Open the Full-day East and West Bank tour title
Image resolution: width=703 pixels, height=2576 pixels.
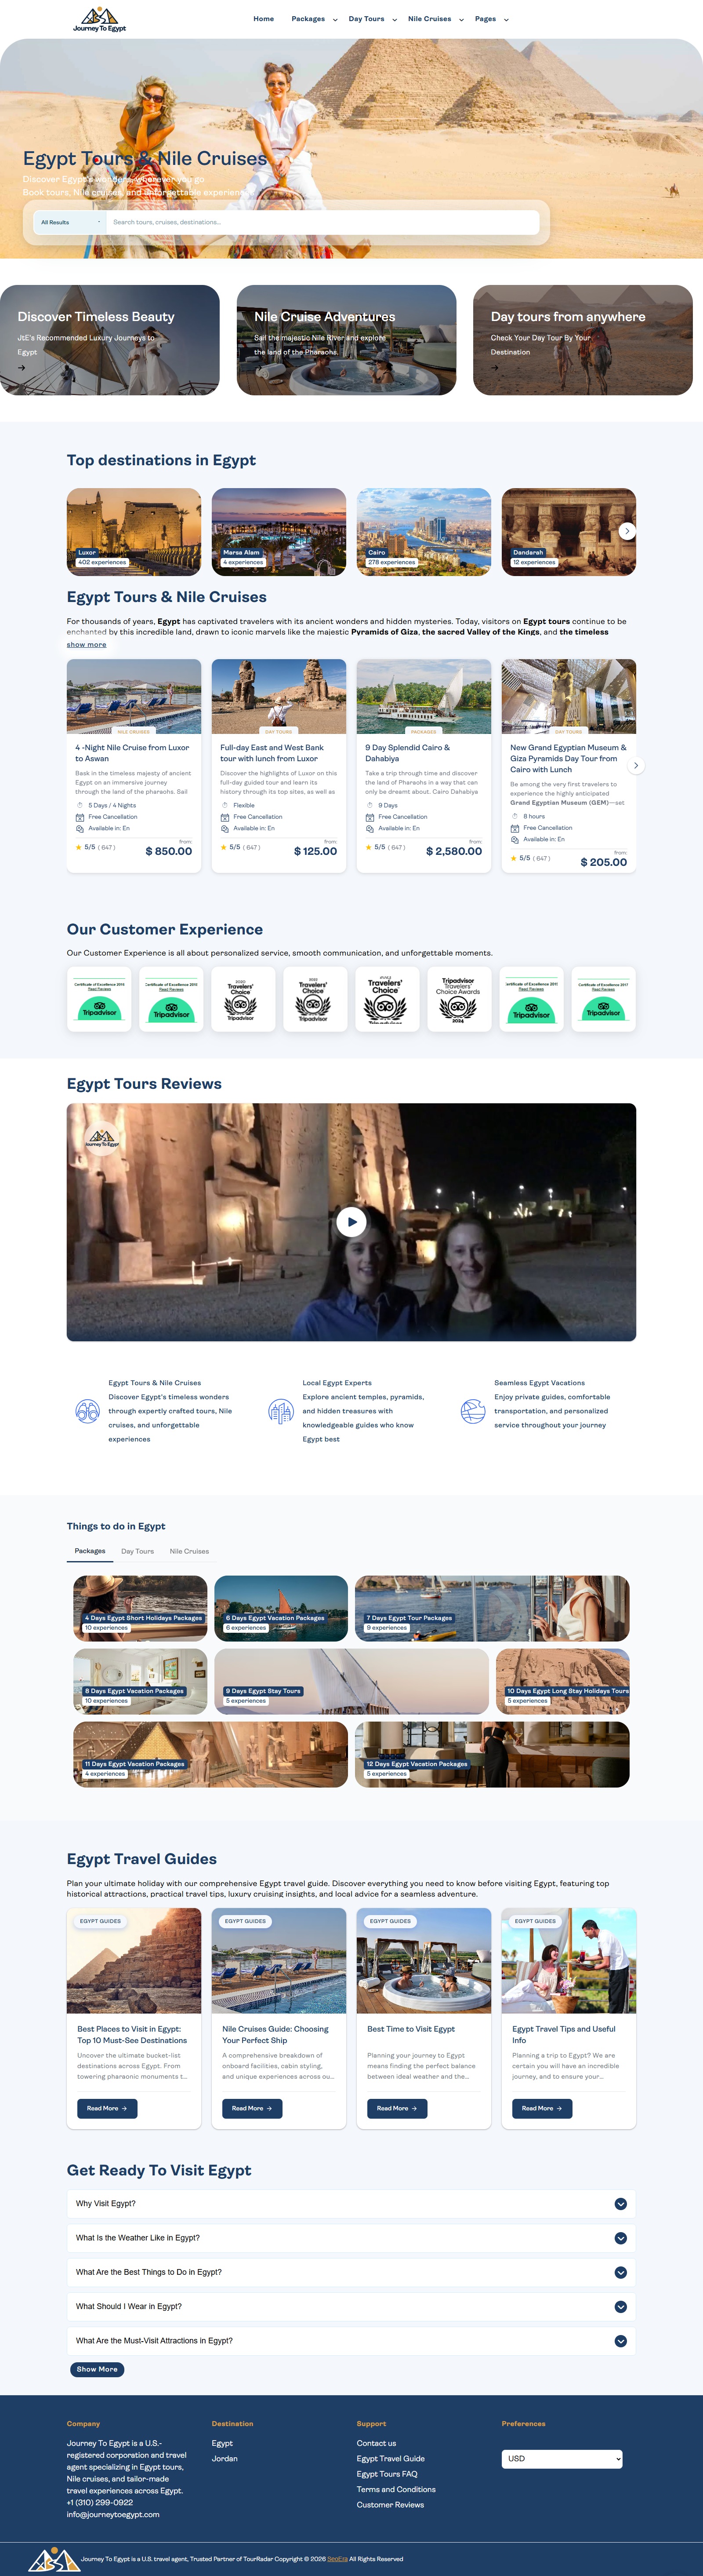(x=272, y=753)
